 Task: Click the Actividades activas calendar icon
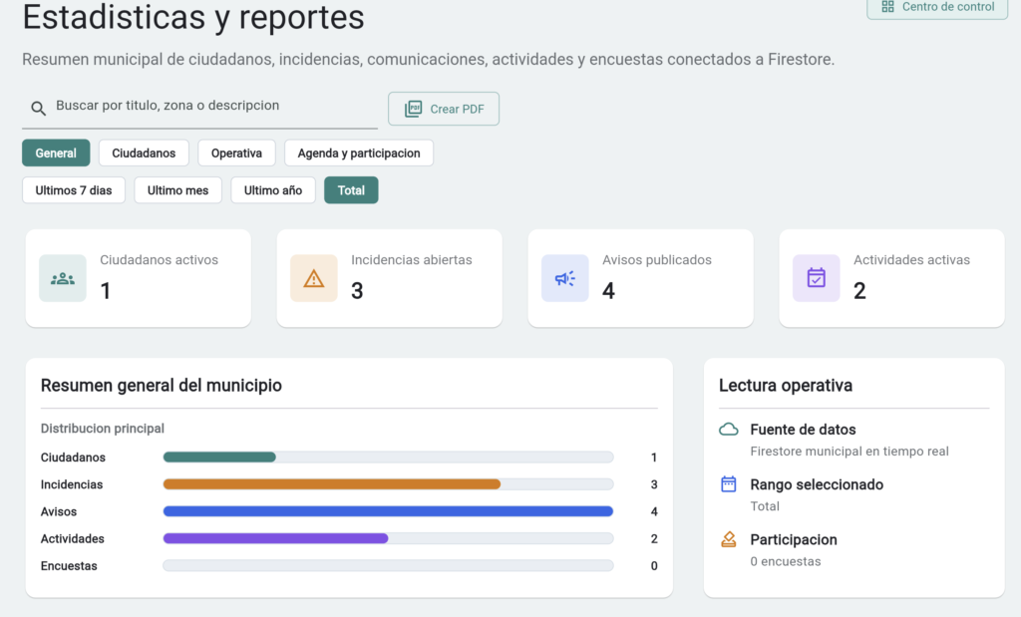816,278
